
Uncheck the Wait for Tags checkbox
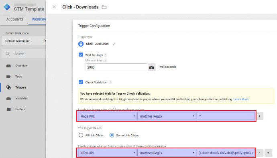[81, 55]
